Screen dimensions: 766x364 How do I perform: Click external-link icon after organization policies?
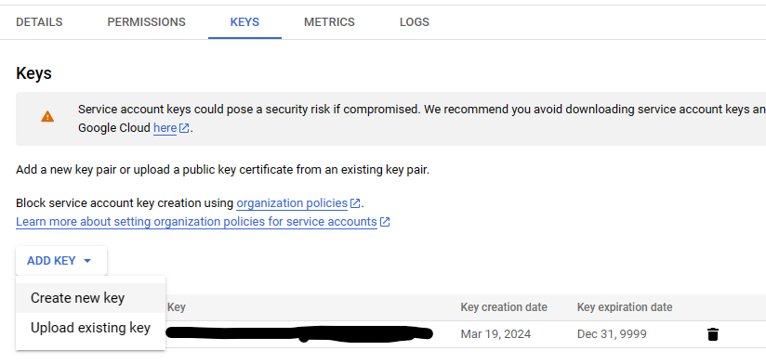(355, 203)
